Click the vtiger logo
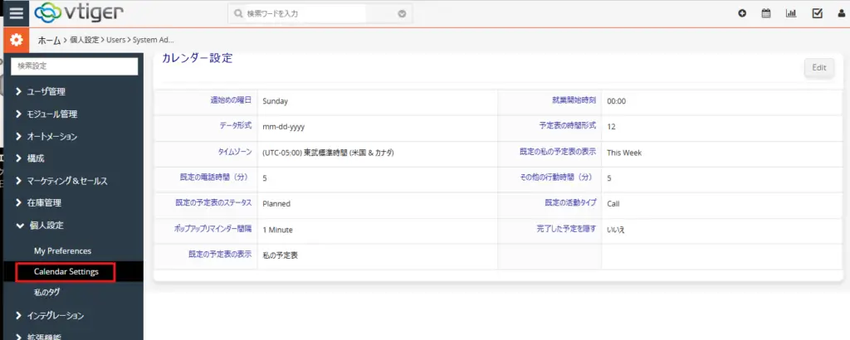Viewport: 850px width, 340px height. (x=81, y=13)
